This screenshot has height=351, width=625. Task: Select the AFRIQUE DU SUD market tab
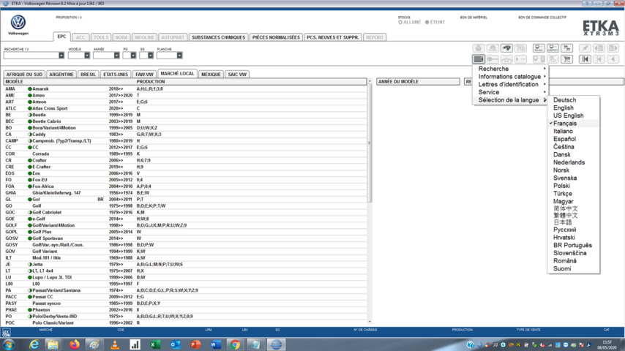click(24, 75)
